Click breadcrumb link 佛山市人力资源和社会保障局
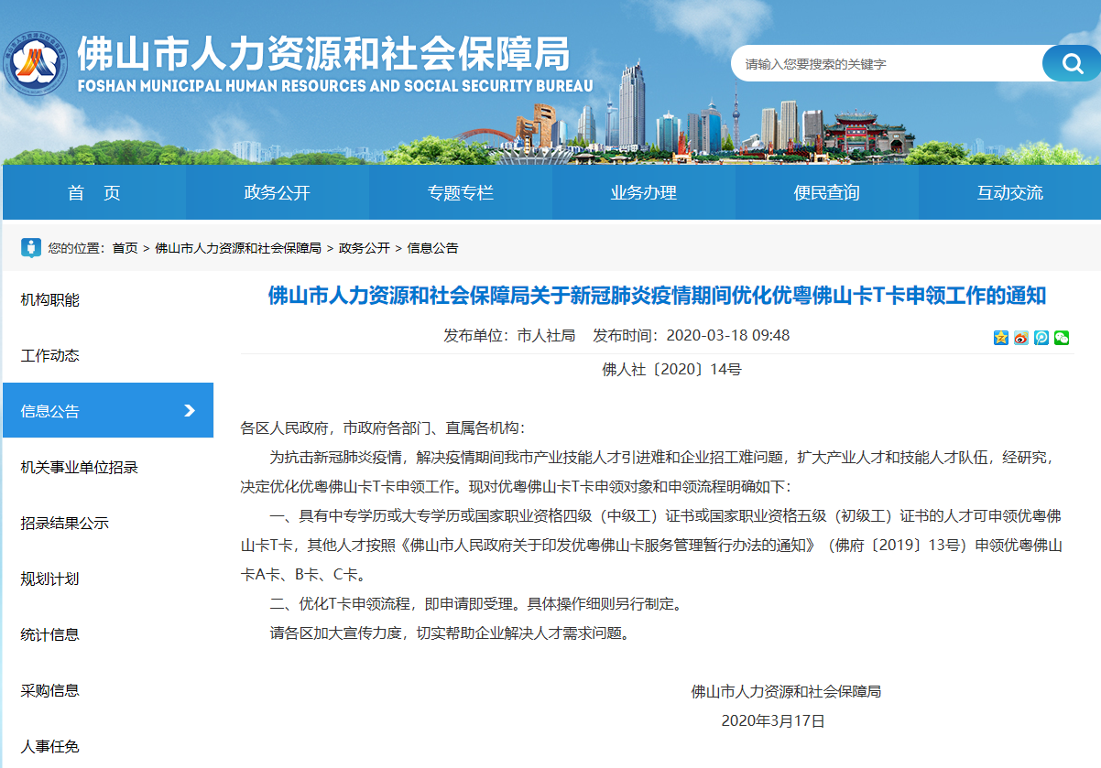1101x768 pixels. [x=238, y=248]
